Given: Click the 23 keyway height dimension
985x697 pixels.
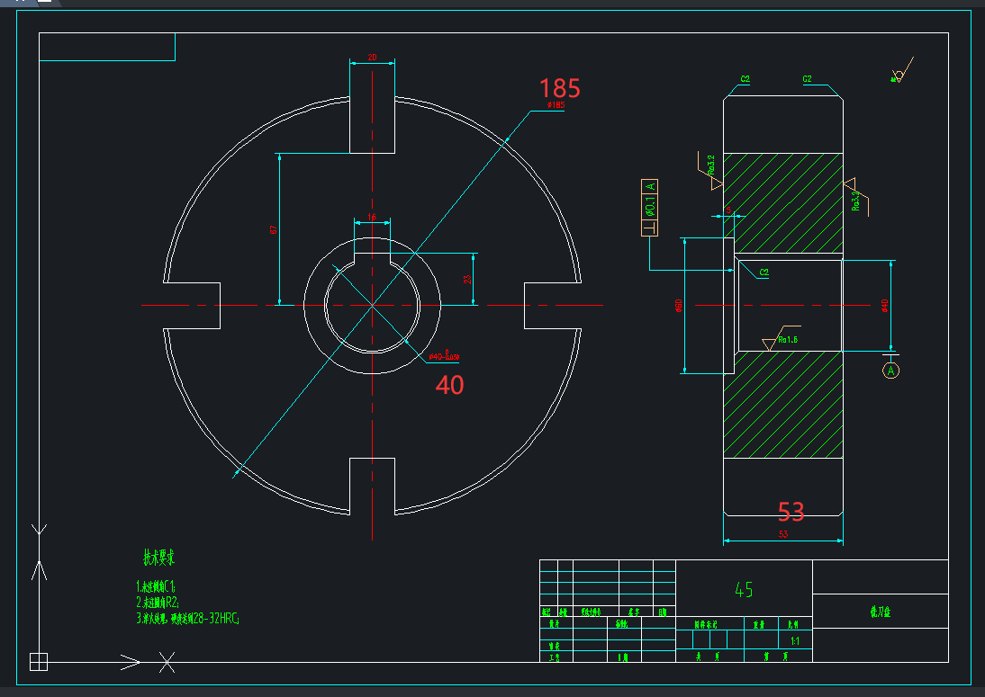Looking at the screenshot, I should (467, 279).
